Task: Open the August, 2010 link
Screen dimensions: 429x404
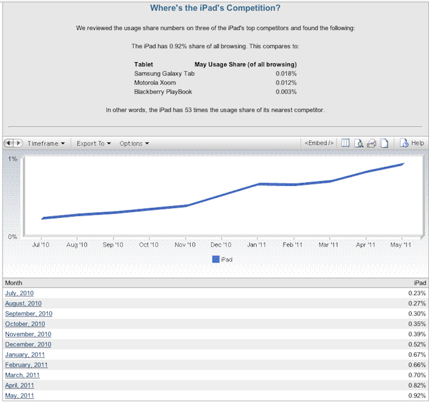Action: tap(23, 303)
